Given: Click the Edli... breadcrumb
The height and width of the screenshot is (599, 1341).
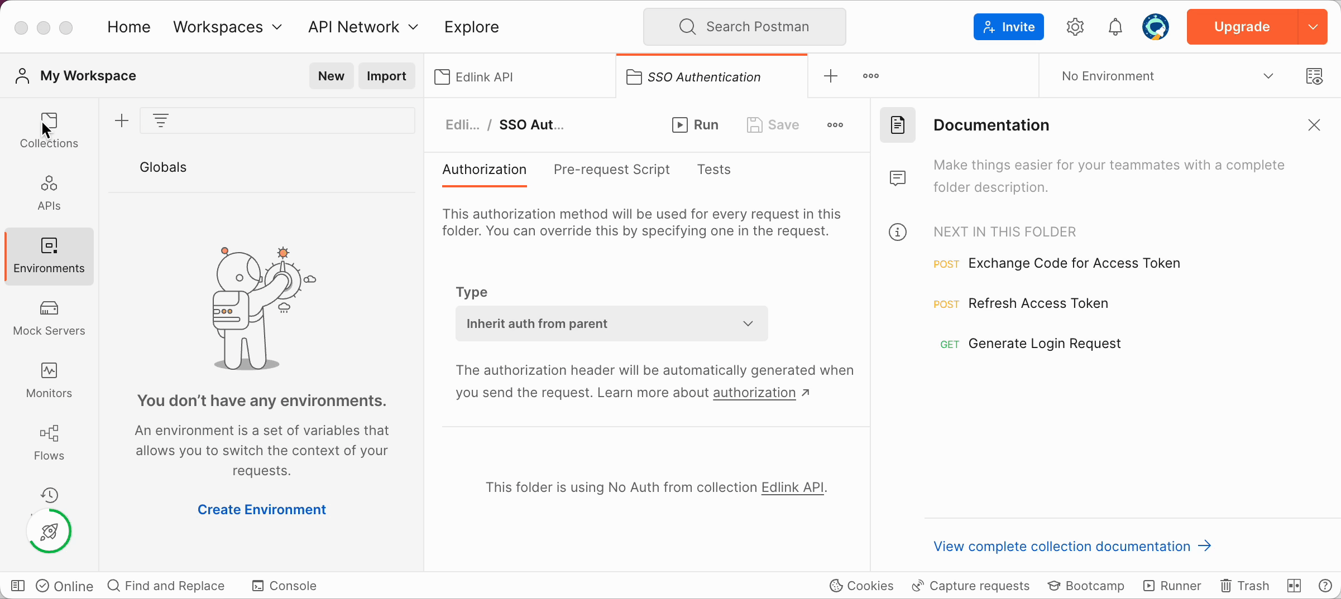Looking at the screenshot, I should [x=462, y=125].
